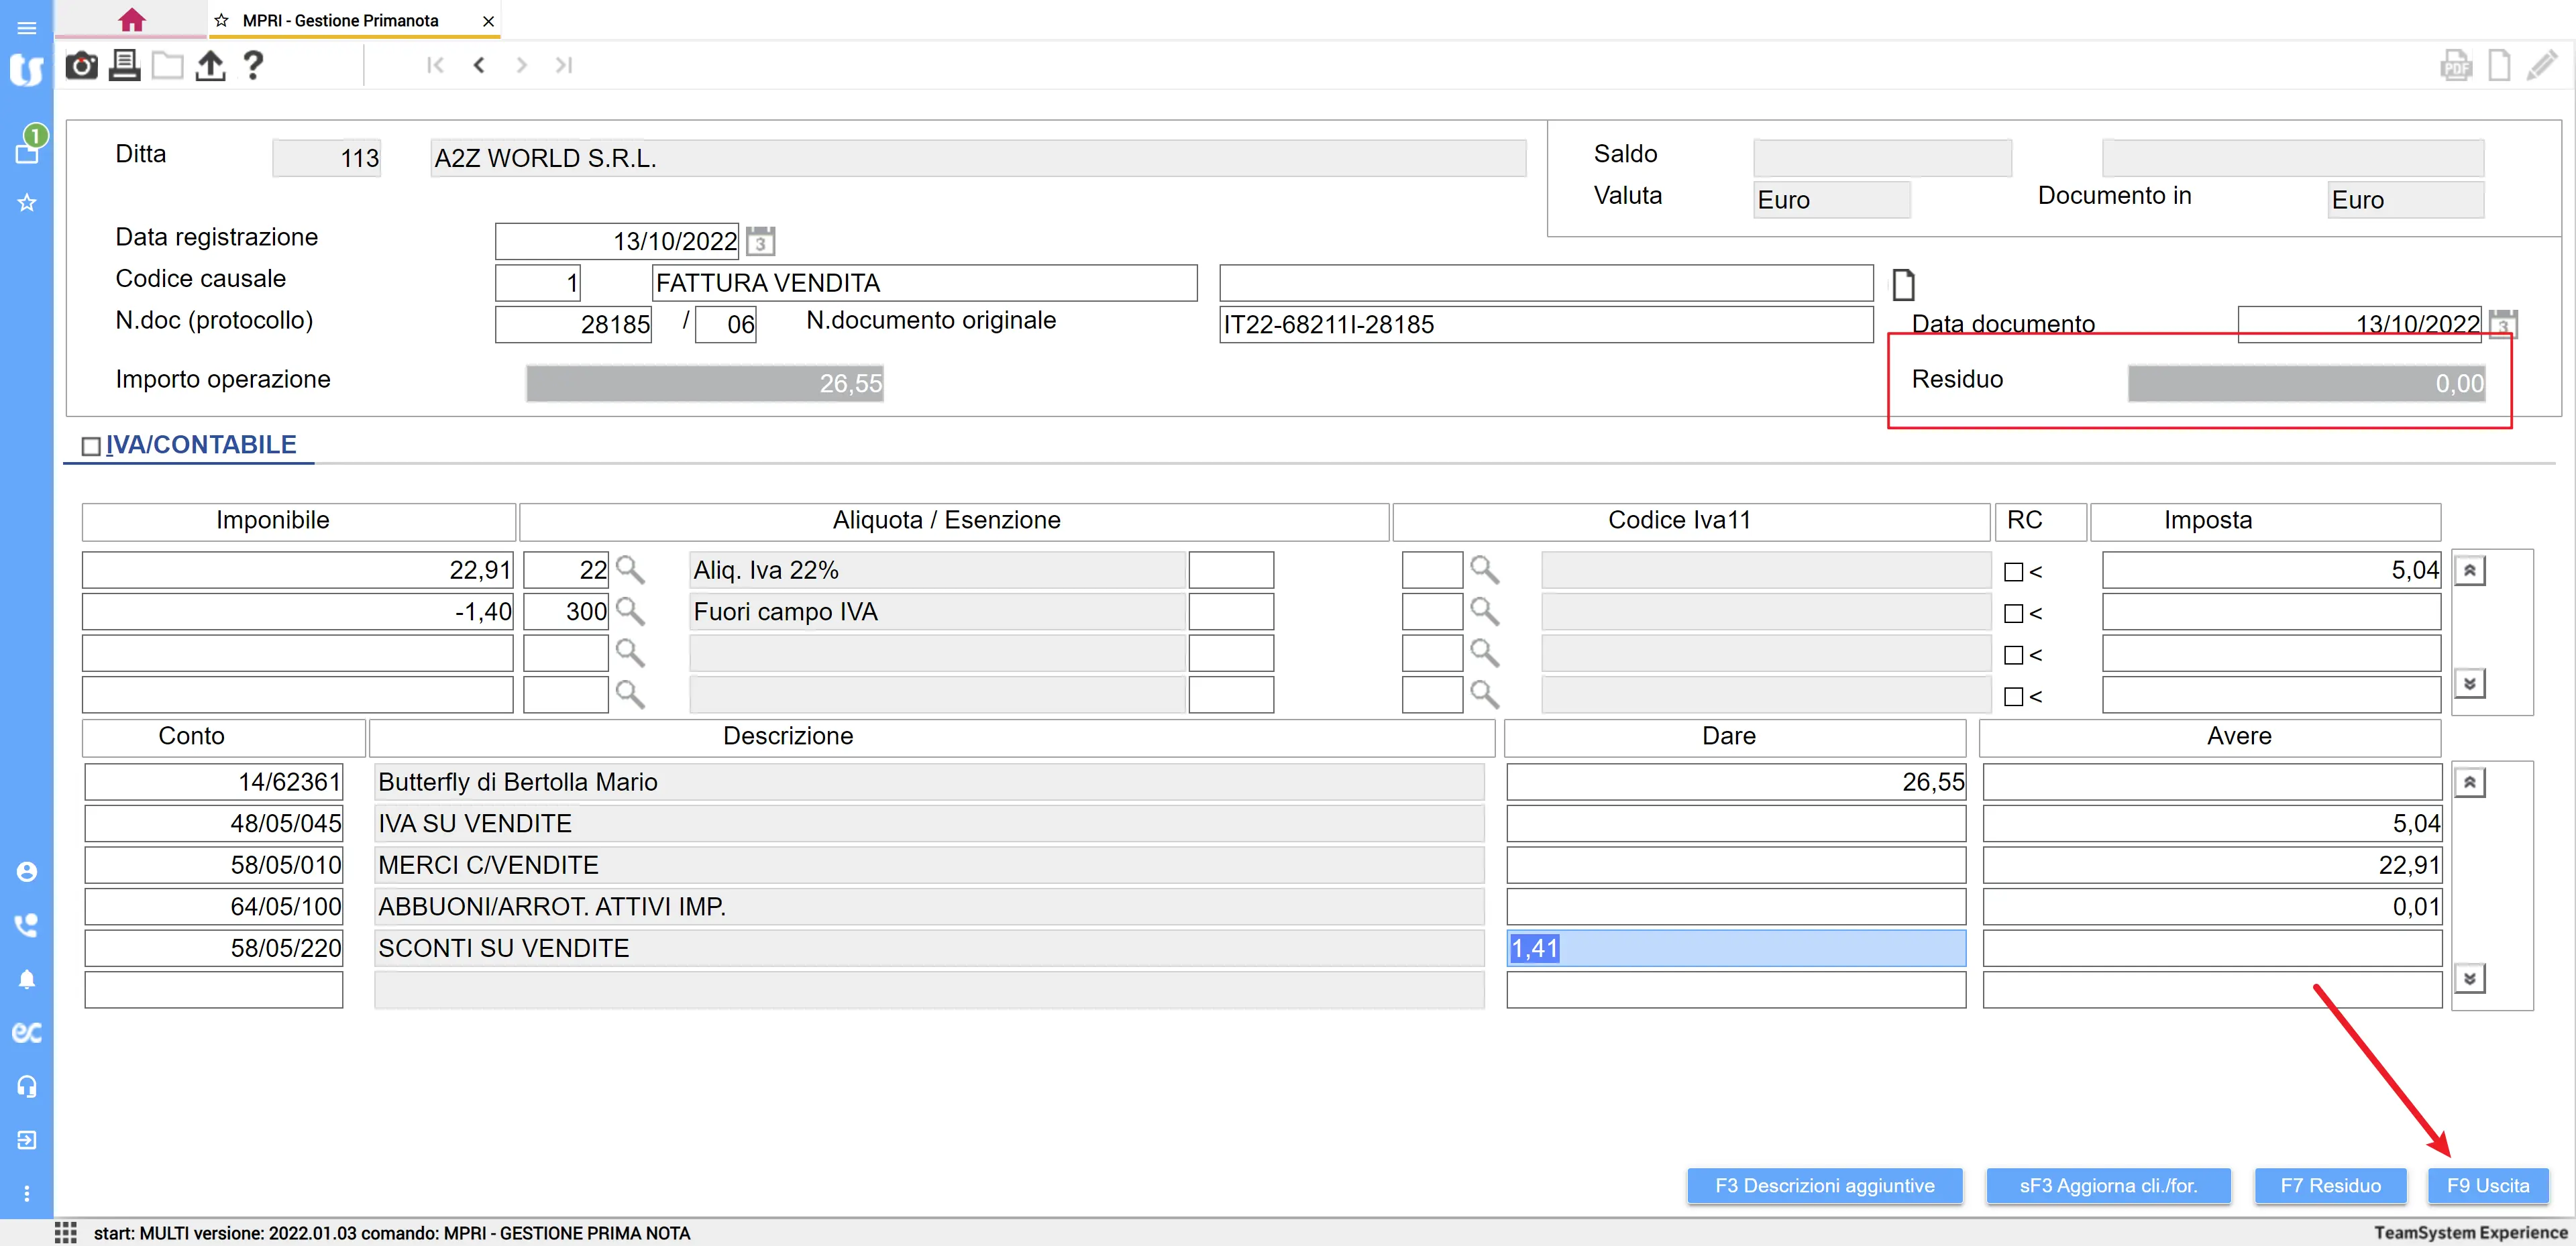Viewport: 2576px width, 1246px height.
Task: Open help with question mark icon
Action: coord(253,66)
